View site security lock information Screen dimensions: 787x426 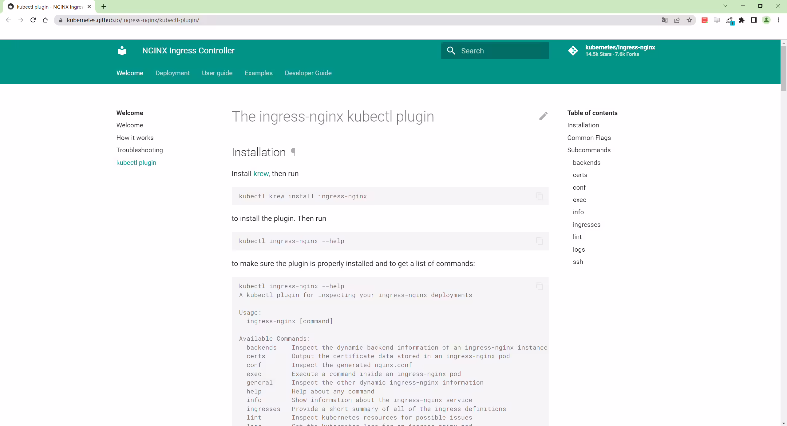point(61,20)
